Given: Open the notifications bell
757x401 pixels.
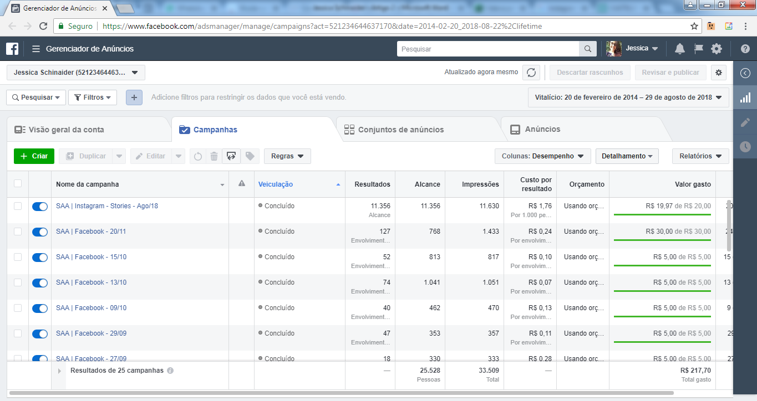Looking at the screenshot, I should point(680,49).
